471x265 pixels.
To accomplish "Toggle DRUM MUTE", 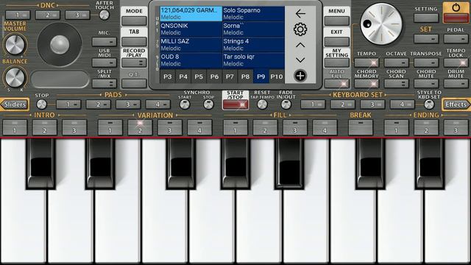I will (x=456, y=83).
